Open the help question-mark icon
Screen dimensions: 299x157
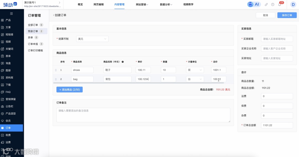point(273,4)
